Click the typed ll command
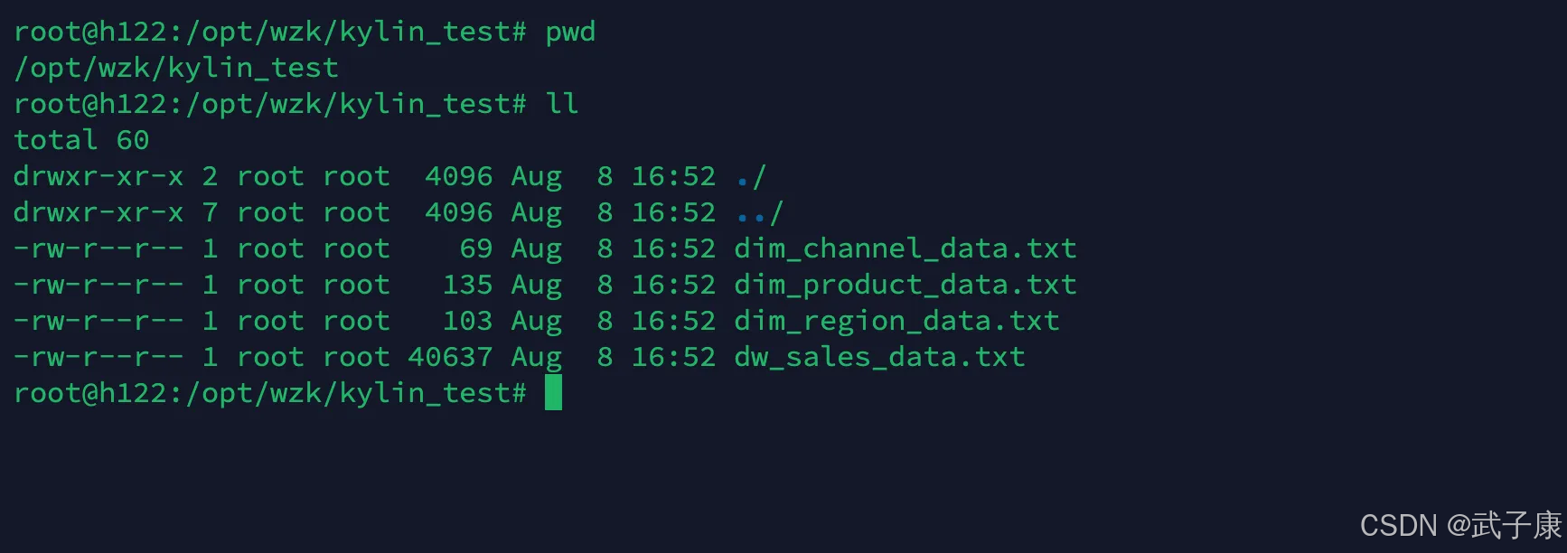Viewport: 1567px width, 553px height. [x=561, y=104]
